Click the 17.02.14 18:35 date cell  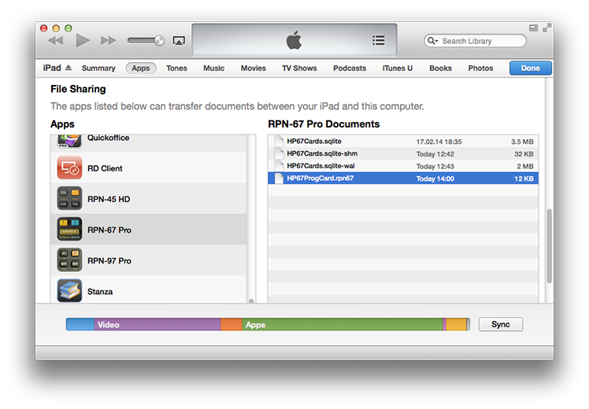[x=439, y=142]
